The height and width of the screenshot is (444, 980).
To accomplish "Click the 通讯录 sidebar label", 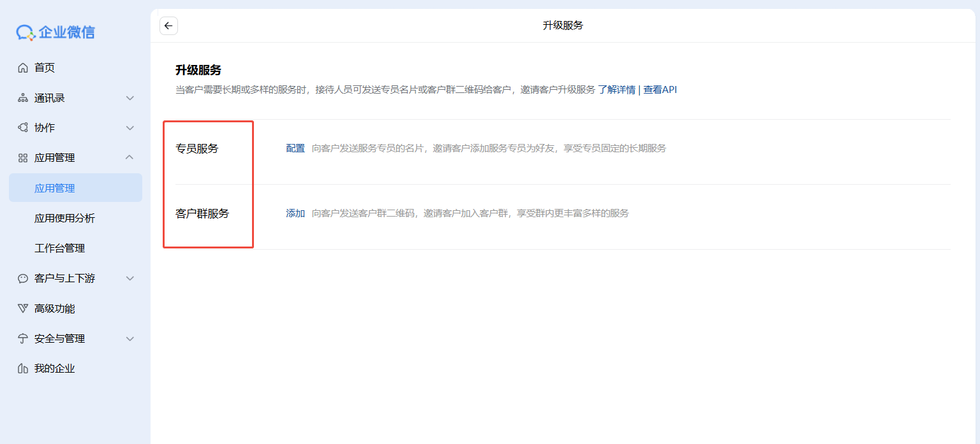I will (50, 98).
